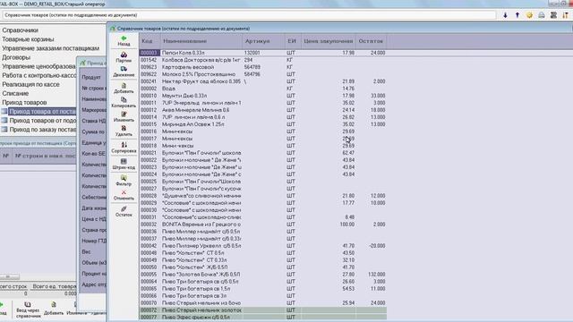Sort by Цена закупочная column header
This screenshot has width=573, height=322.
[x=329, y=41]
